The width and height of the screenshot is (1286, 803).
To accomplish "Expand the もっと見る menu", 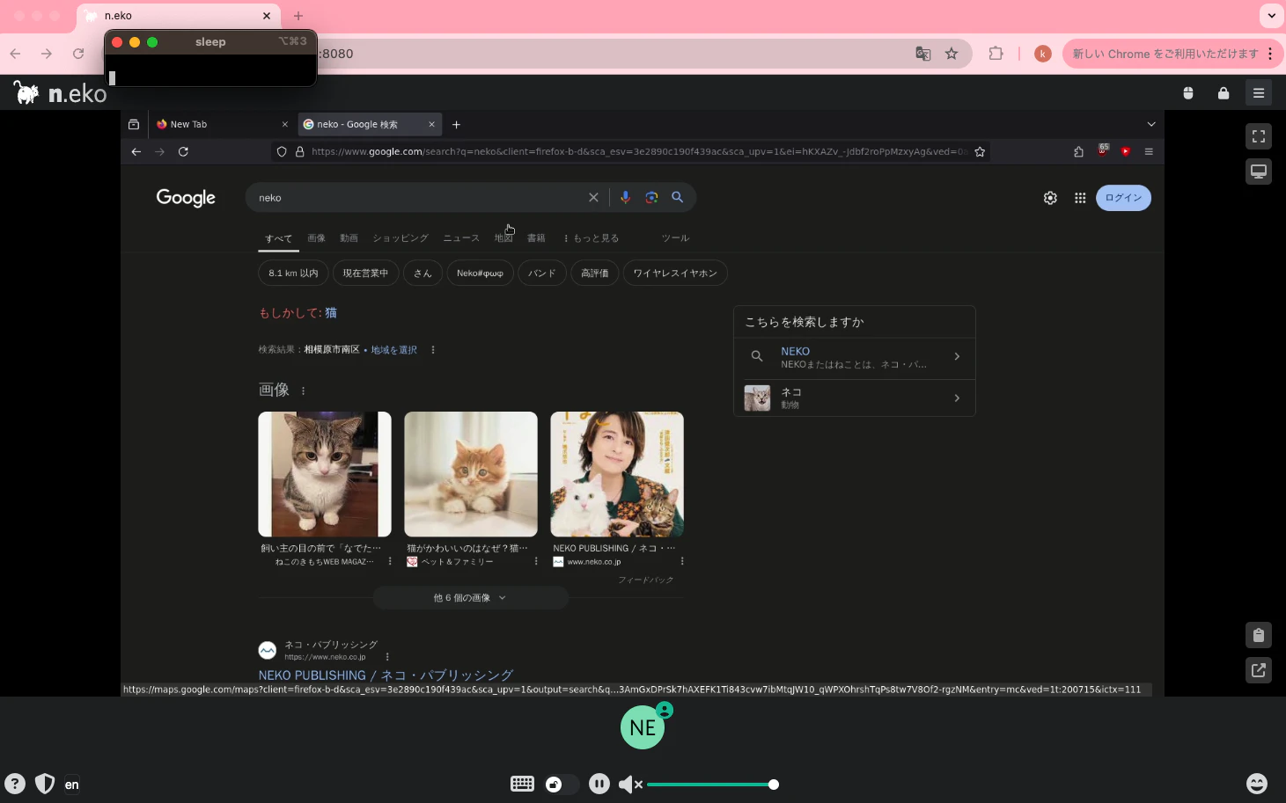I will (x=592, y=238).
